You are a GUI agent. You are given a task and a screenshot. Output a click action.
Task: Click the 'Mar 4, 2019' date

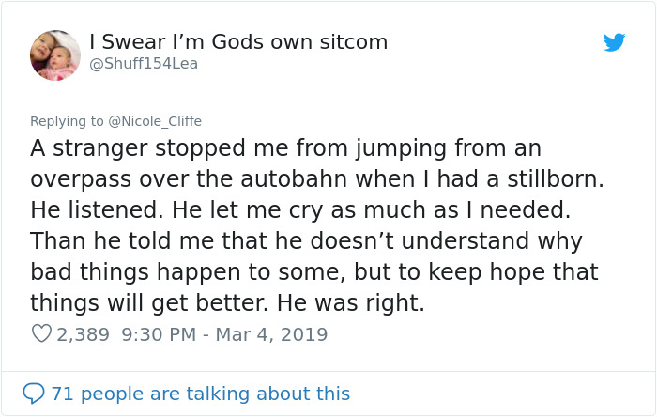(271, 333)
